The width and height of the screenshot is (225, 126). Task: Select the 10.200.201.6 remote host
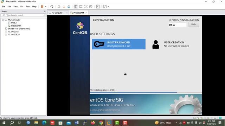coord(13,32)
